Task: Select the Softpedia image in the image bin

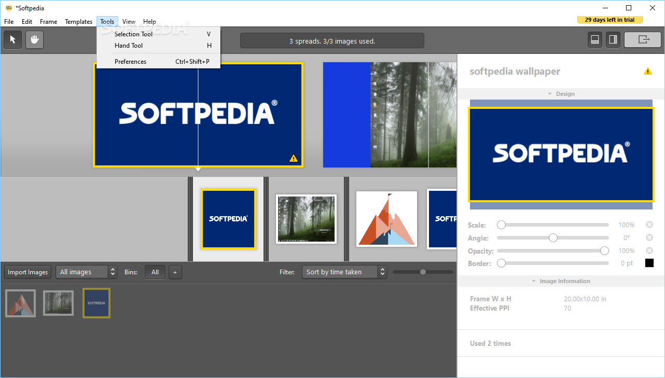Action: [96, 303]
